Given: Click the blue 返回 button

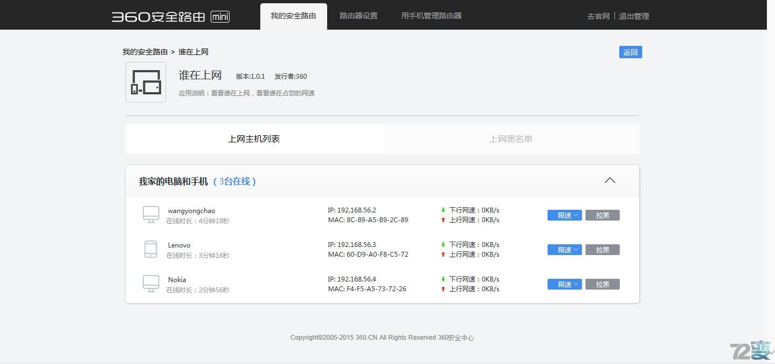Looking at the screenshot, I should (629, 52).
